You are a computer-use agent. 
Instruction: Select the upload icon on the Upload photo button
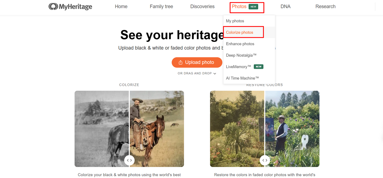click(x=180, y=62)
